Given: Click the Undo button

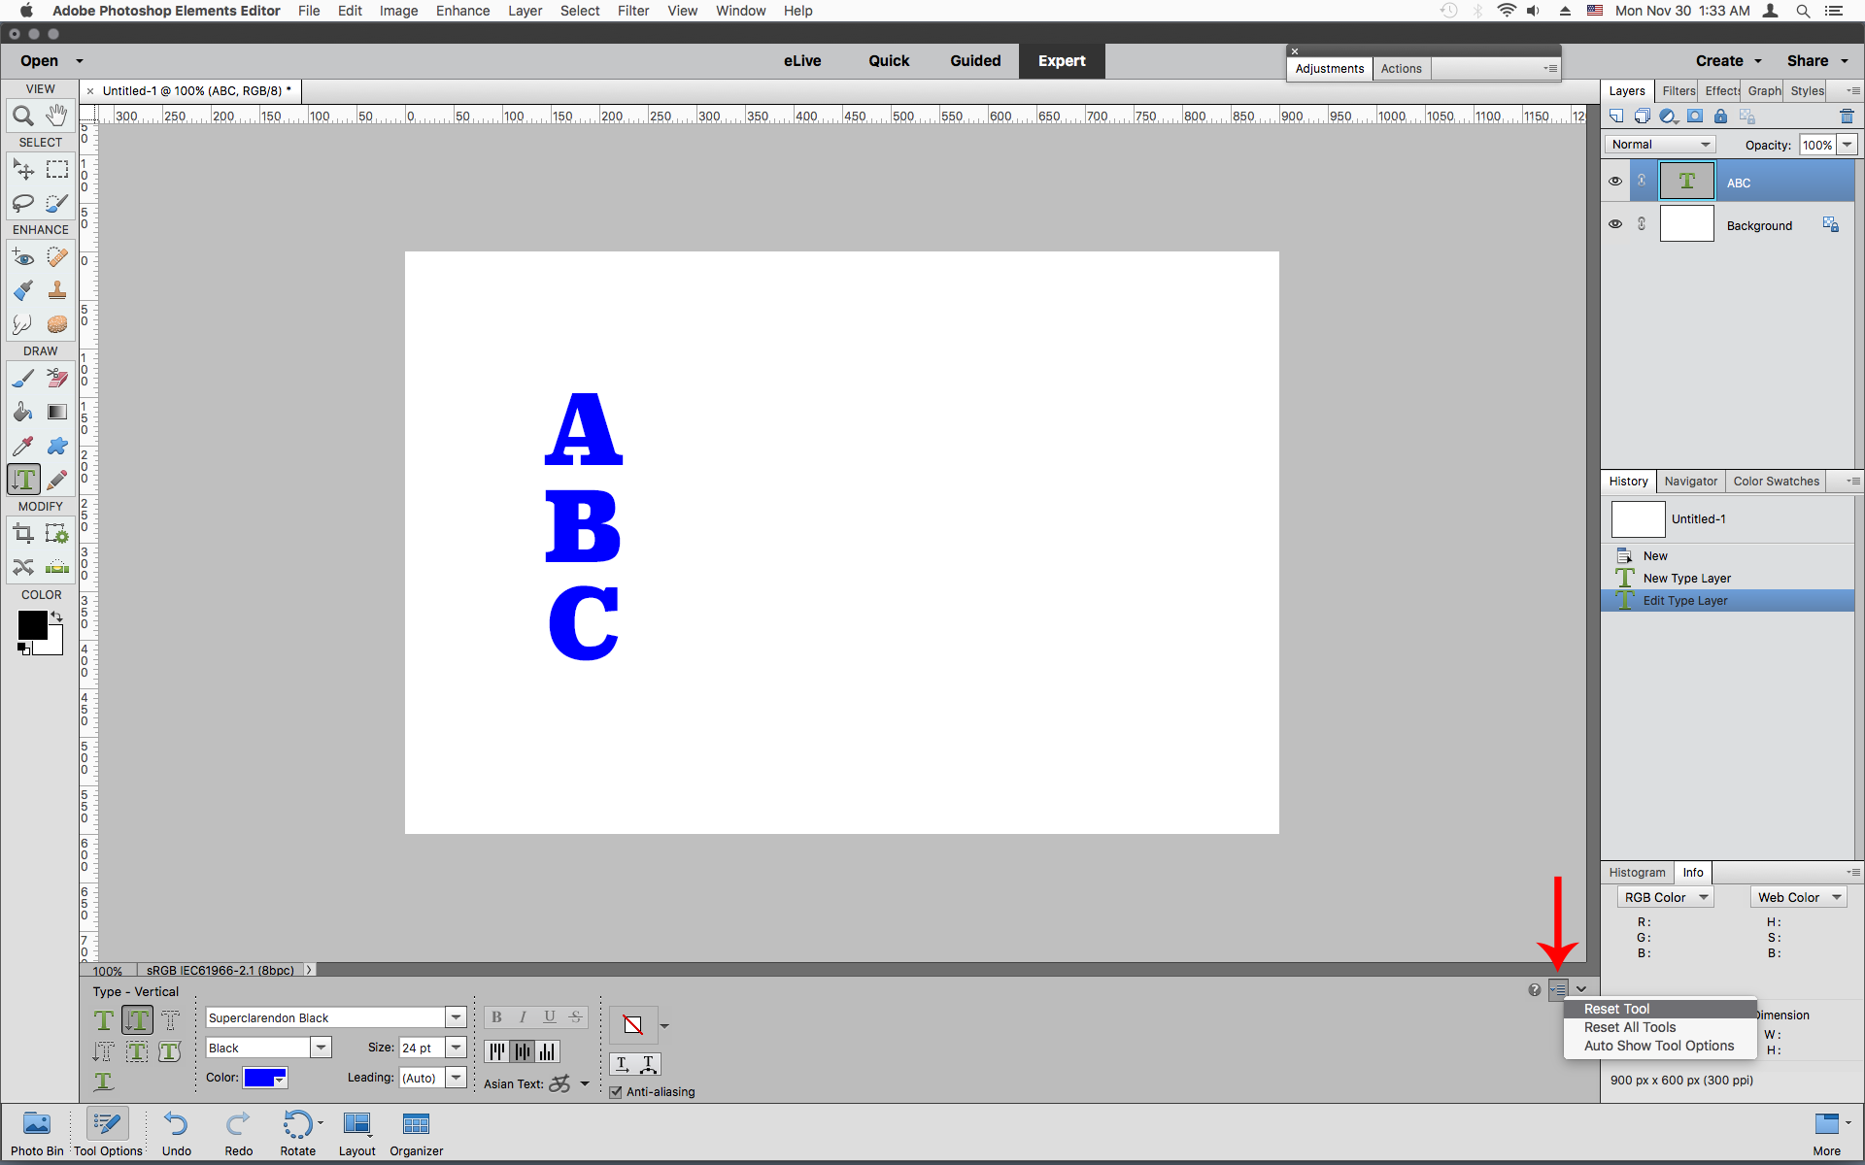Looking at the screenshot, I should 176,1126.
